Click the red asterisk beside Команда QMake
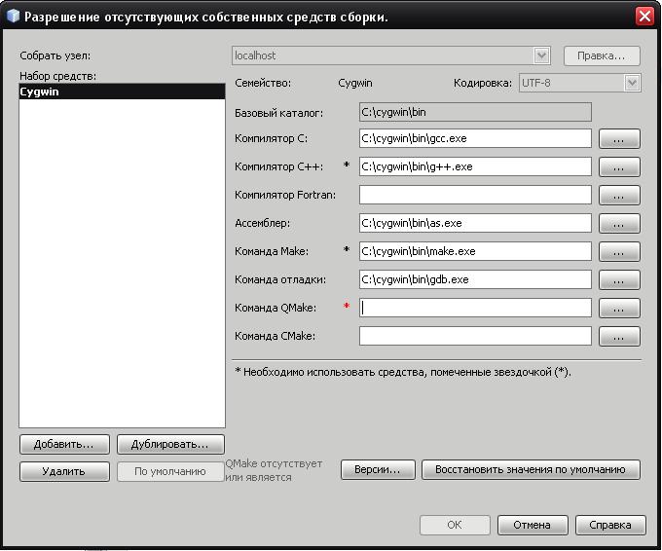The width and height of the screenshot is (662, 551). point(347,306)
